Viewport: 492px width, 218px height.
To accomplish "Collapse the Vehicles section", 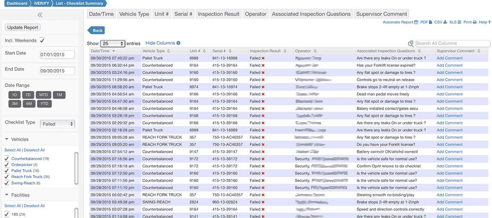I will pos(7,139).
